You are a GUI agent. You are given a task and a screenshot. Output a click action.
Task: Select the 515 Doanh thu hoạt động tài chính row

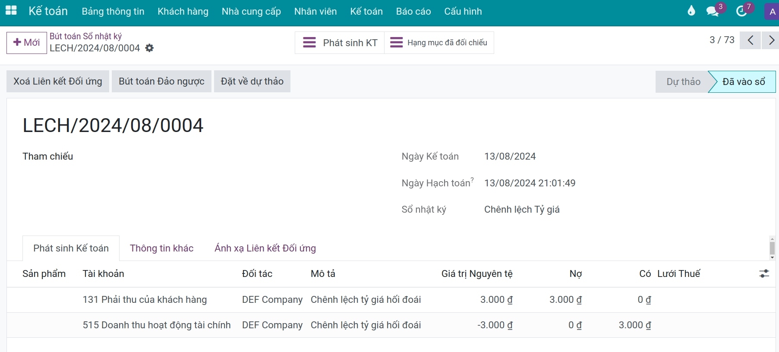[x=391, y=325]
